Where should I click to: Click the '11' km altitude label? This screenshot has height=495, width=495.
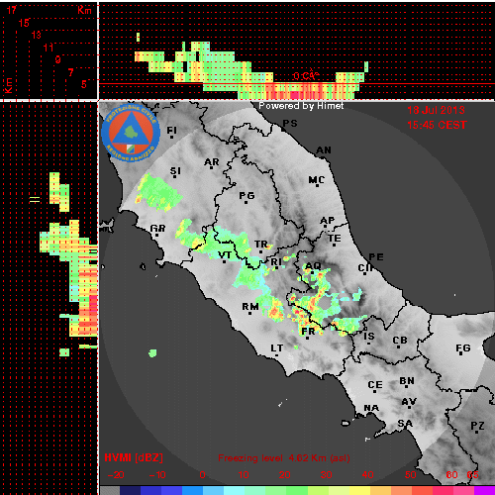(49, 48)
